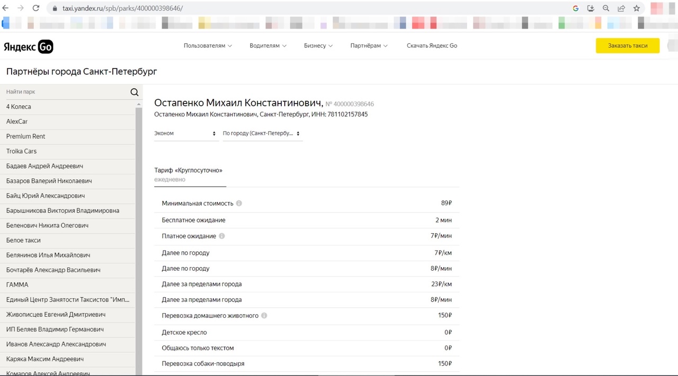The width and height of the screenshot is (678, 376).
Task: Choose Байц Юрий Александрович from list
Action: click(68, 196)
